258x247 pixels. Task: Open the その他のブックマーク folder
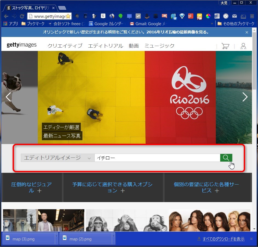pyautogui.click(x=236, y=24)
